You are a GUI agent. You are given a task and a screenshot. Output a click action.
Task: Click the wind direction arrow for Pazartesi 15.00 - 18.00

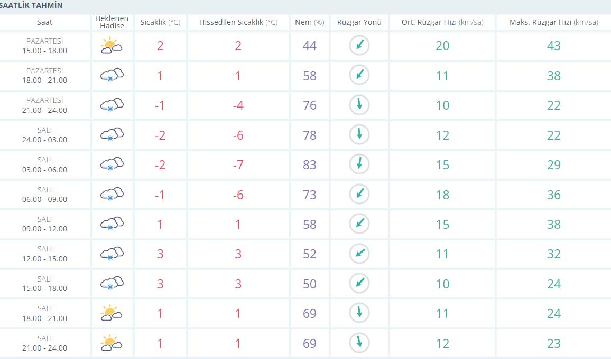359,46
